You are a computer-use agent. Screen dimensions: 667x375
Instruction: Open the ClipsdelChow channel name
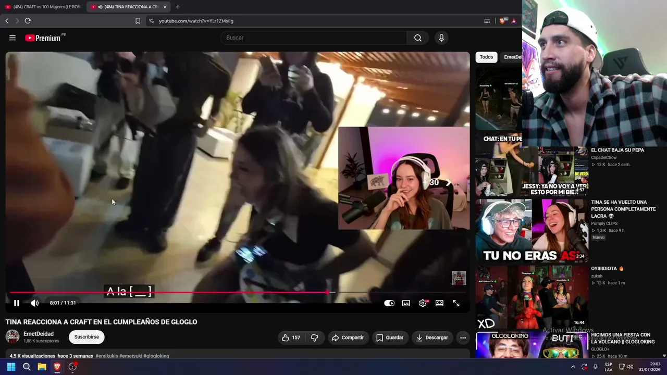603,158
